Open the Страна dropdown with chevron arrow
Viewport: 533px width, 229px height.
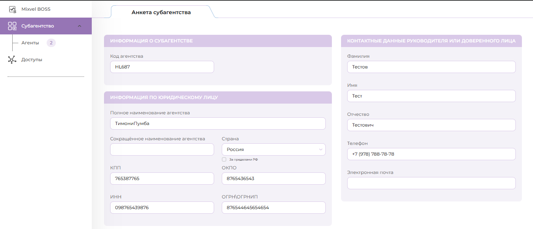click(320, 149)
